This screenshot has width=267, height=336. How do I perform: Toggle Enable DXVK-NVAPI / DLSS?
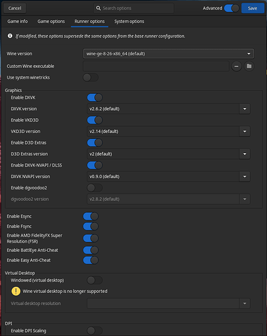95,165
